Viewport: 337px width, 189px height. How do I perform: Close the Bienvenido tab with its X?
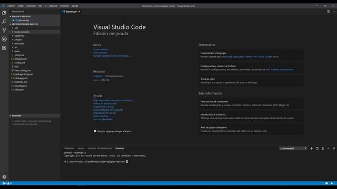coord(79,12)
